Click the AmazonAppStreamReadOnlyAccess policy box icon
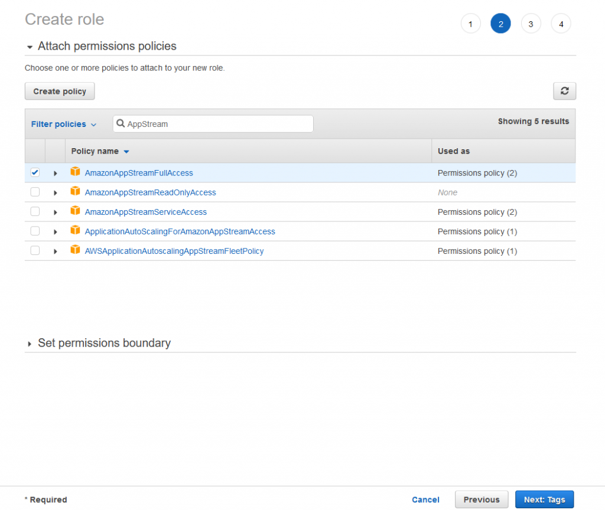The image size is (605, 510). (x=75, y=191)
